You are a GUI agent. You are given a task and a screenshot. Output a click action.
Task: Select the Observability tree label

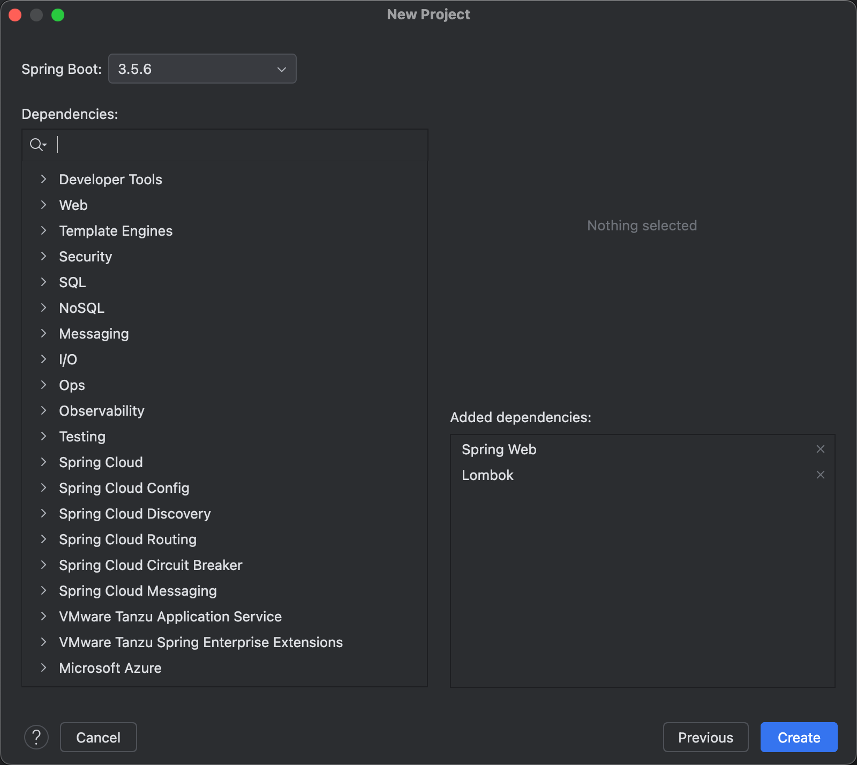[x=102, y=411]
